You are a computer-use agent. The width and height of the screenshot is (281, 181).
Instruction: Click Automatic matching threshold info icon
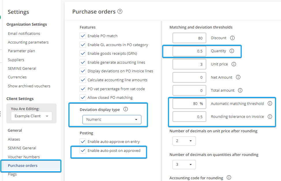tap(270, 103)
